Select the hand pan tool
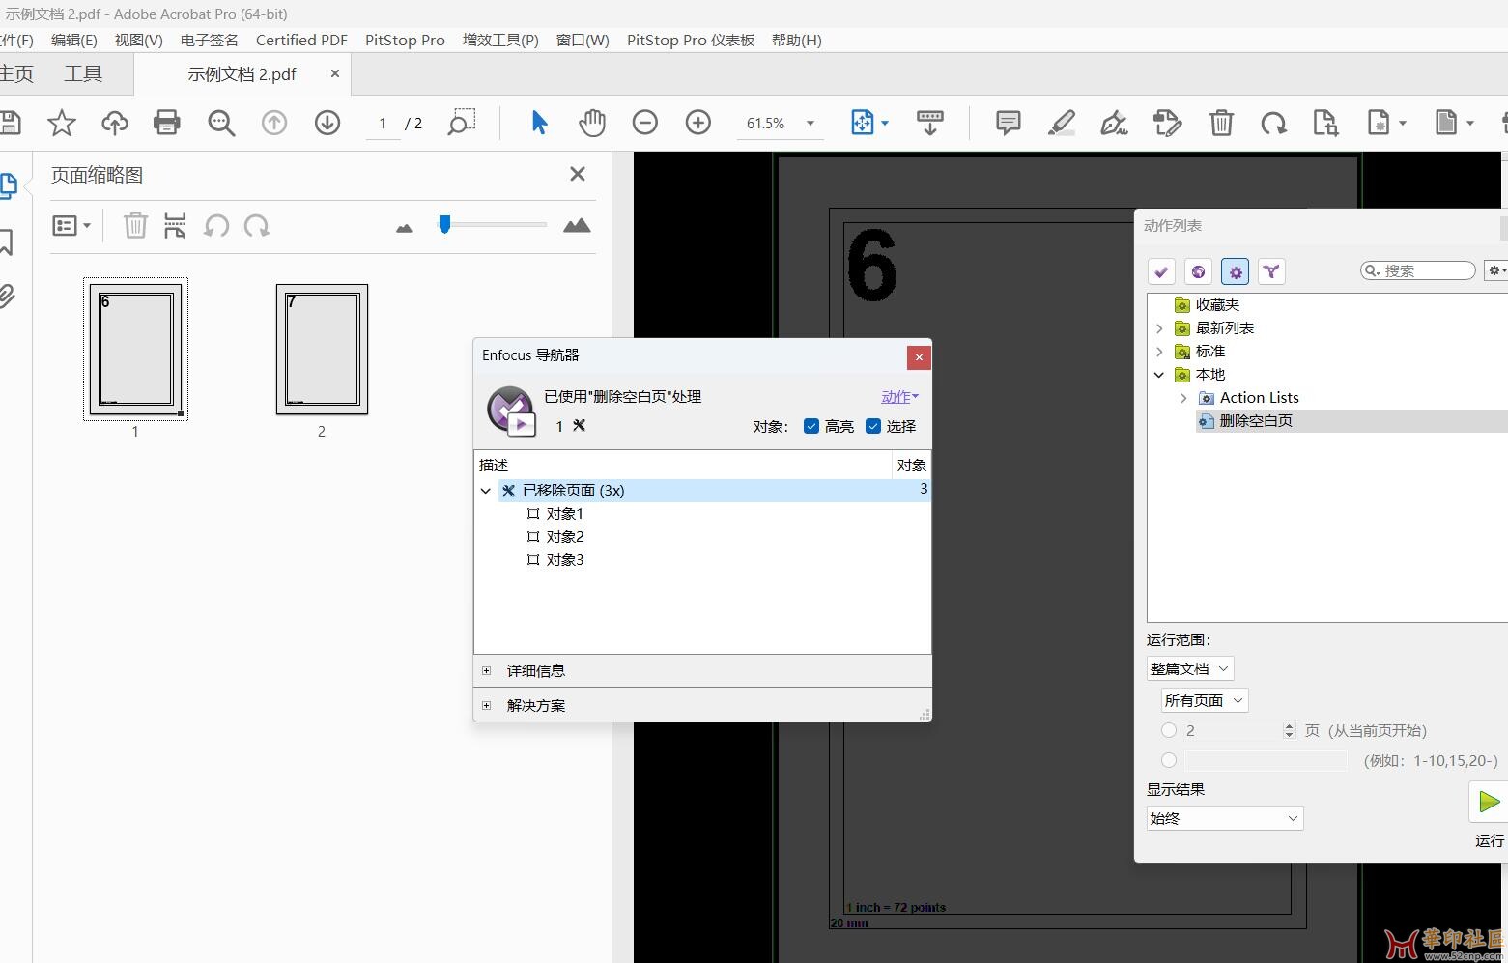This screenshot has height=963, width=1508. (x=591, y=123)
